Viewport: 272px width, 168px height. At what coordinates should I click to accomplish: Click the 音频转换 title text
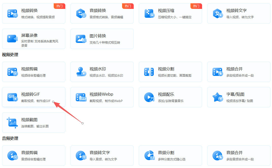(x=98, y=11)
